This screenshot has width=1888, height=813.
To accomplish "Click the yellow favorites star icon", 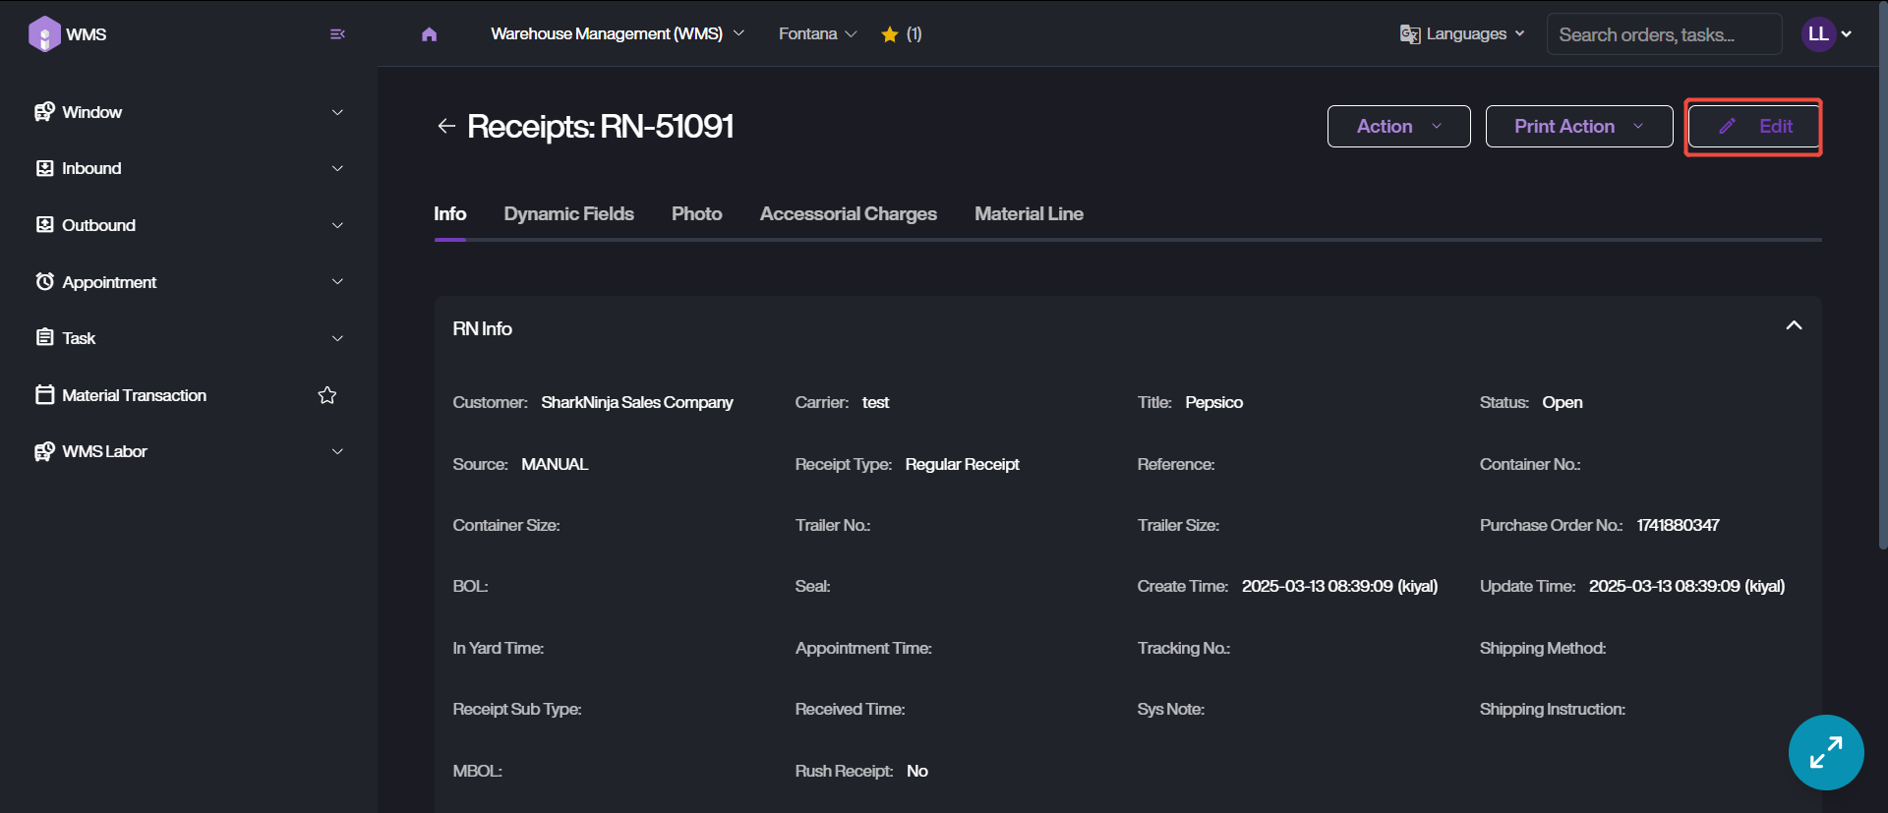I will coord(890,34).
